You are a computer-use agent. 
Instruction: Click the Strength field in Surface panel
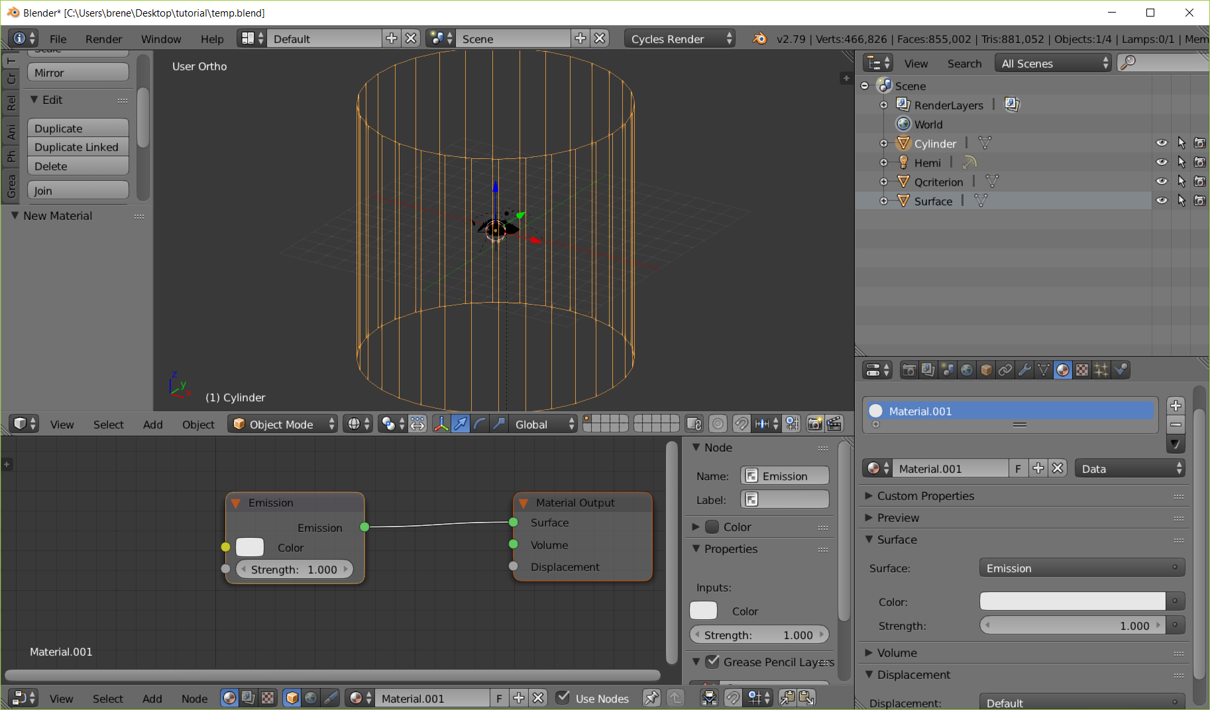[x=1073, y=625]
